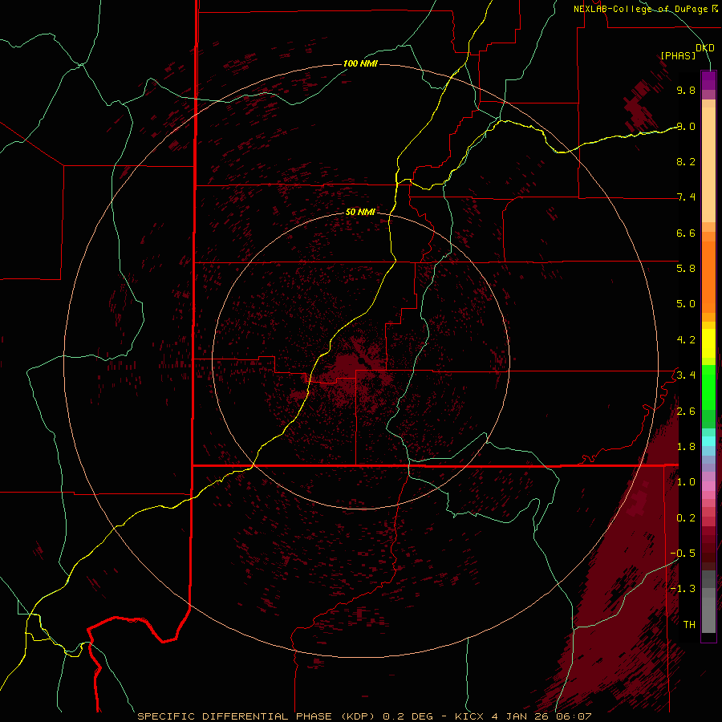The image size is (722, 722).
Task: Click the -0.5 scale value
Action: [683, 554]
